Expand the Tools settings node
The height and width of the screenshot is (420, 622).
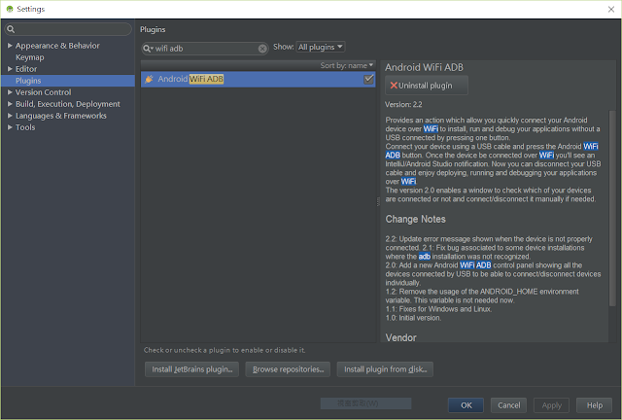10,127
